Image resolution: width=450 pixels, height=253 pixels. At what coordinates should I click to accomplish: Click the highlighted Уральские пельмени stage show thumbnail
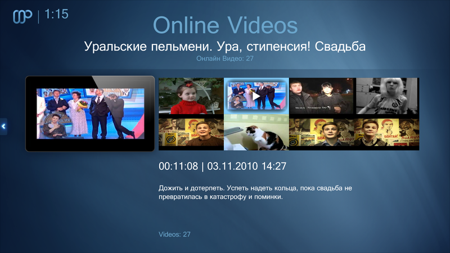click(256, 96)
